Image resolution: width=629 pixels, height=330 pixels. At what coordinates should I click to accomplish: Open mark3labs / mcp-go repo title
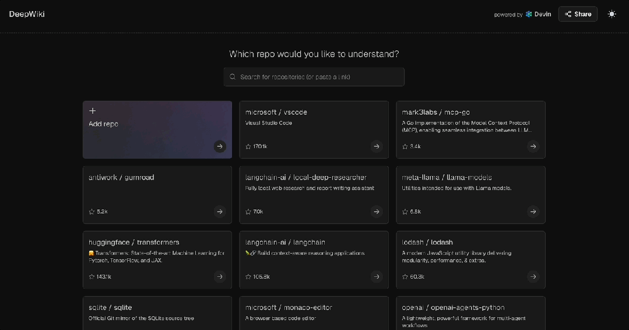click(x=435, y=113)
